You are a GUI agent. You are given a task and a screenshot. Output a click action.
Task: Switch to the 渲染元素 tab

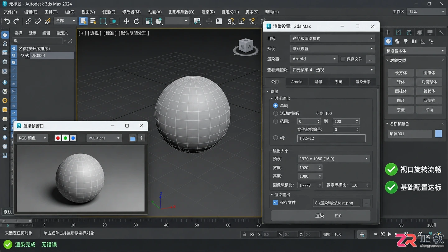coord(363,82)
